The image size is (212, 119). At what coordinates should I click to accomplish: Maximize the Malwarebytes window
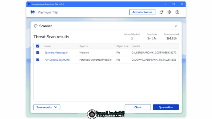click(174, 4)
